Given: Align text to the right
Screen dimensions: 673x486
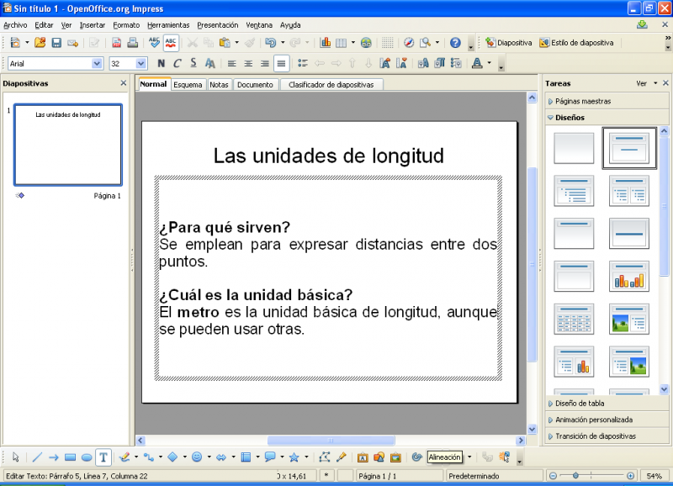Looking at the screenshot, I should [x=264, y=64].
